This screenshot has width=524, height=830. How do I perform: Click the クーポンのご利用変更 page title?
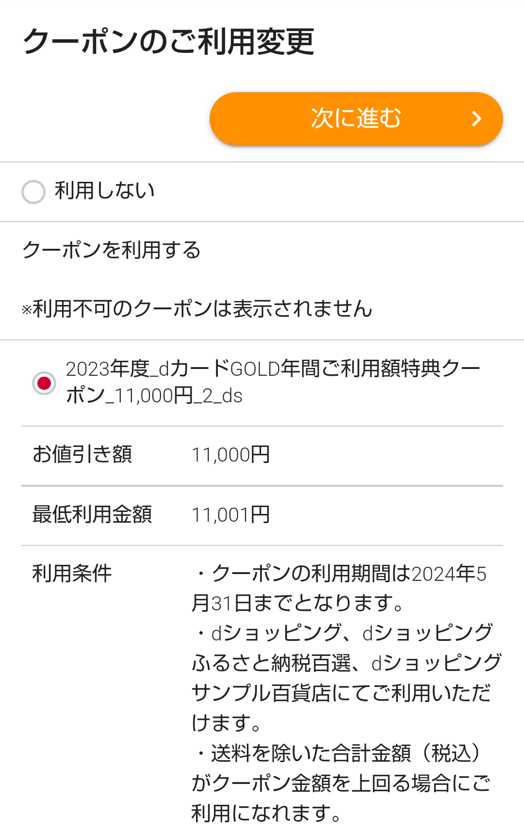point(168,42)
